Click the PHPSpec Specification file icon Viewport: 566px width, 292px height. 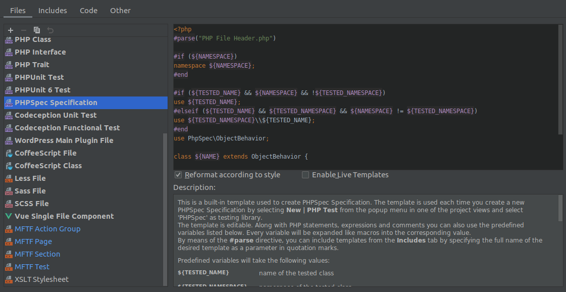click(x=9, y=103)
